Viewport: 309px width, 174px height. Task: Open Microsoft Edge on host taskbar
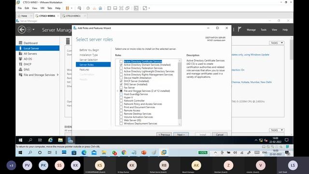point(84,153)
